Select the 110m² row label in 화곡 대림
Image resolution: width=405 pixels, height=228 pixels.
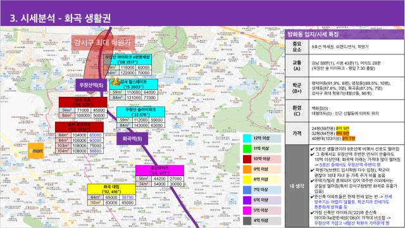tap(96, 203)
